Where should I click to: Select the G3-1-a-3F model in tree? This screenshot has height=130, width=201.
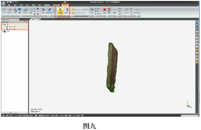(x=12, y=27)
